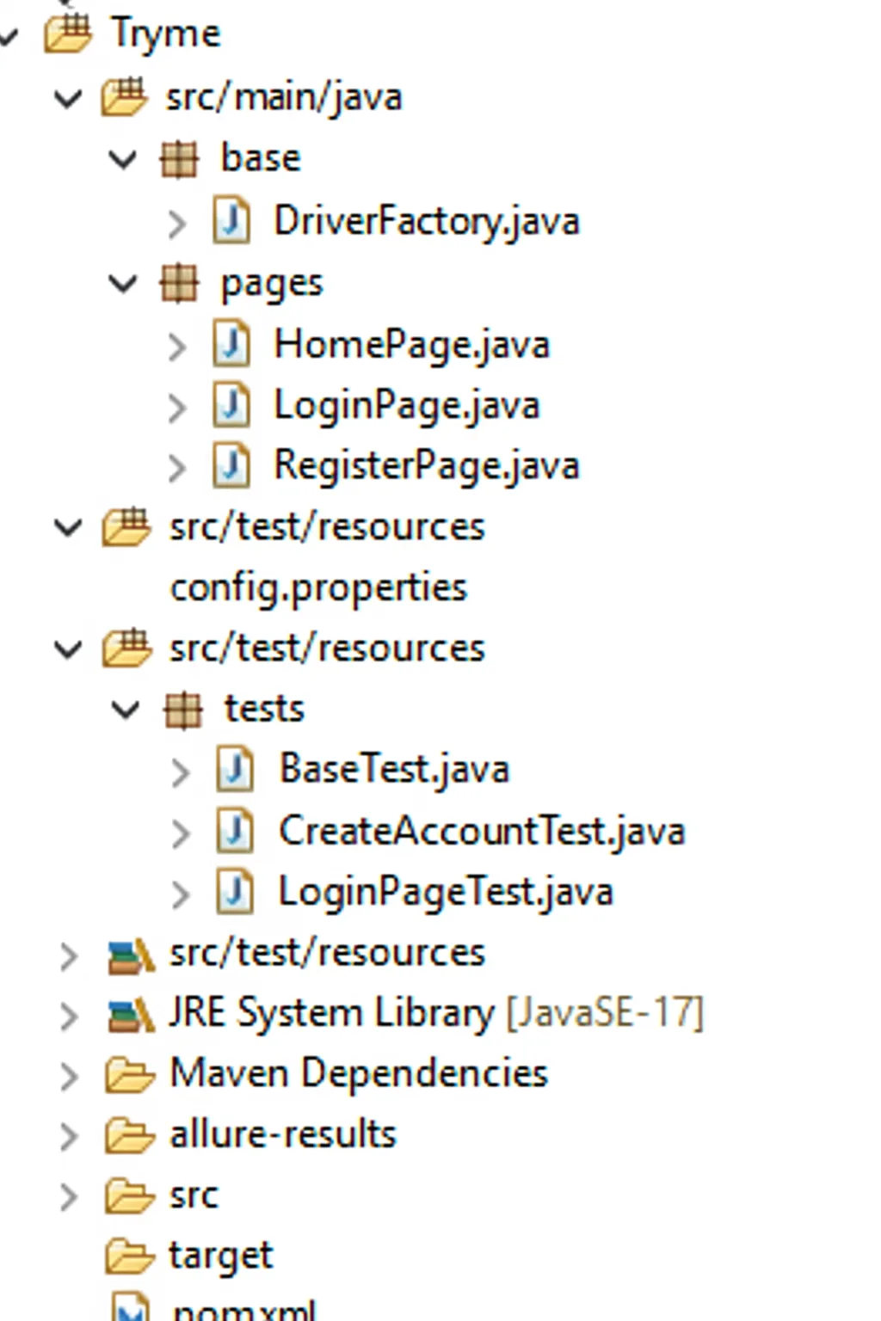Expand the HomePage.java node arrow

176,347
